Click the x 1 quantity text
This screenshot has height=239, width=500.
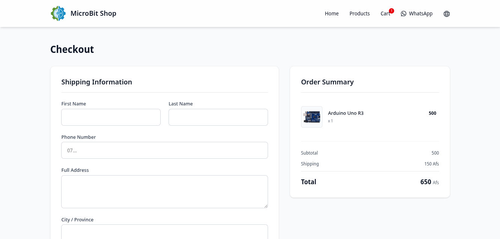(x=330, y=121)
